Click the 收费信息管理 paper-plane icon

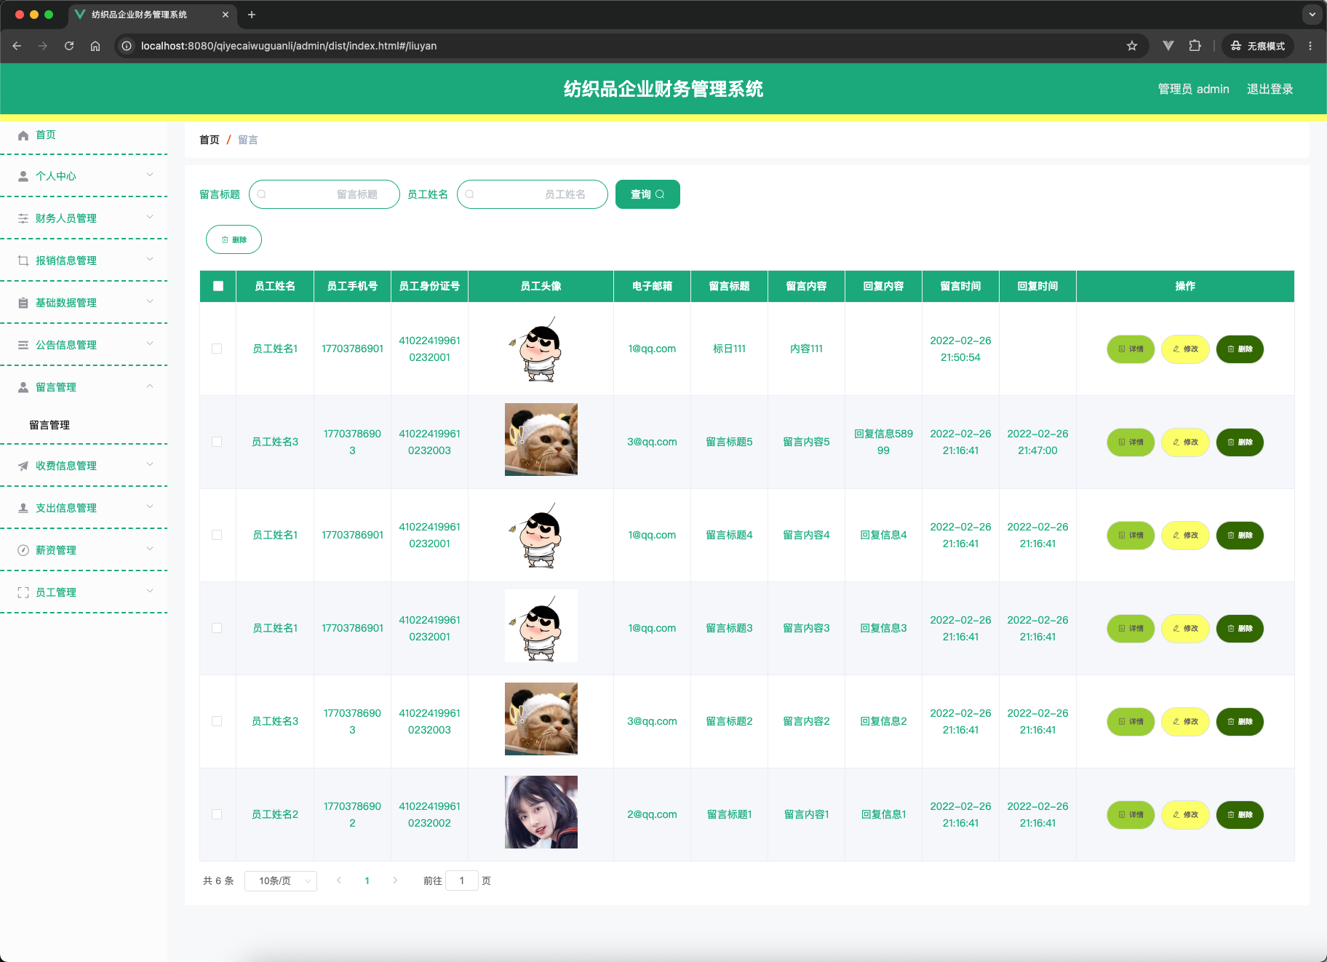(x=23, y=466)
